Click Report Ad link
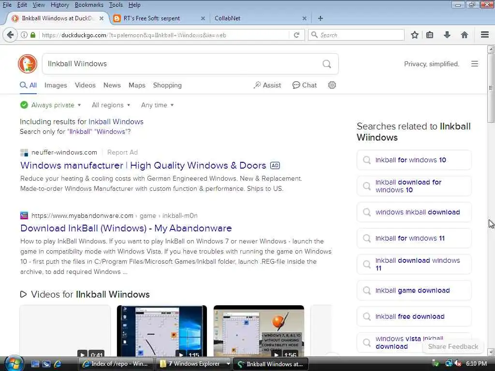 pyautogui.click(x=122, y=152)
